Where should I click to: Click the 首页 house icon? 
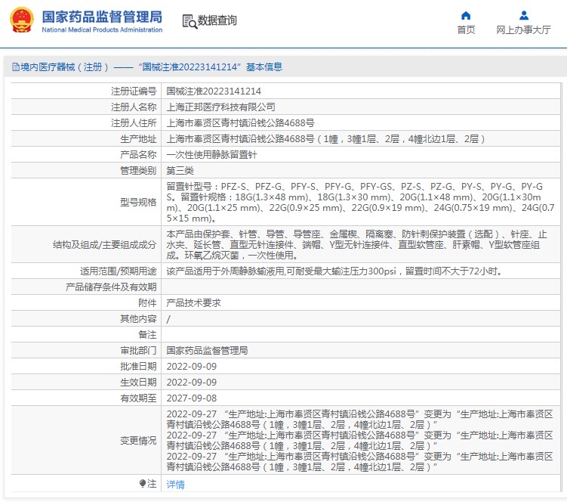[466, 15]
